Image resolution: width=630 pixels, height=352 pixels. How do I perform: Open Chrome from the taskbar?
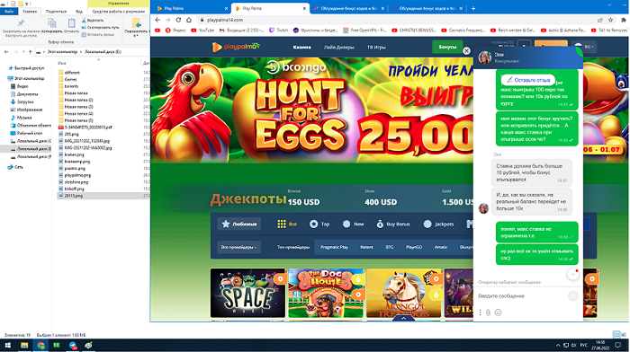tap(40, 345)
